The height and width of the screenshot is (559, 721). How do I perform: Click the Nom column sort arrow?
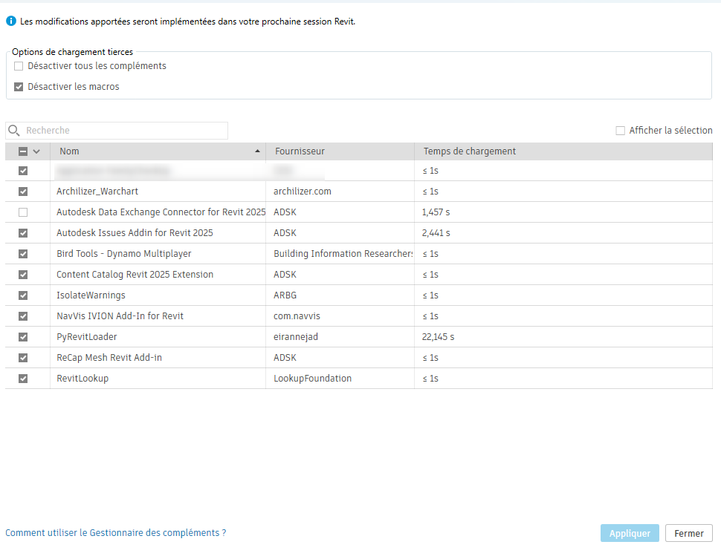[258, 151]
